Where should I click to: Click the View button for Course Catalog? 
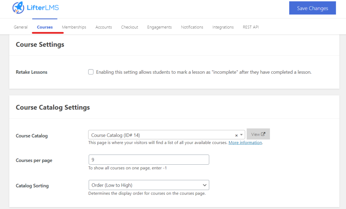[258, 134]
